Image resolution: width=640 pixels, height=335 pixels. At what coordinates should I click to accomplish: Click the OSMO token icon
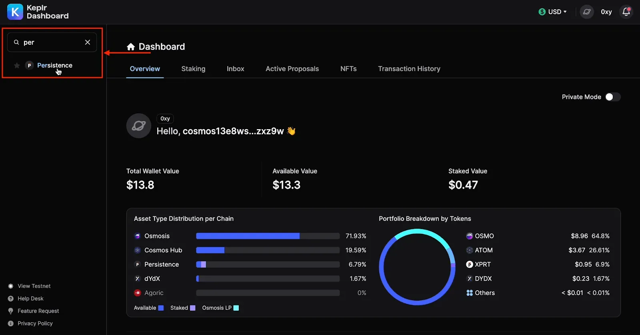point(470,236)
